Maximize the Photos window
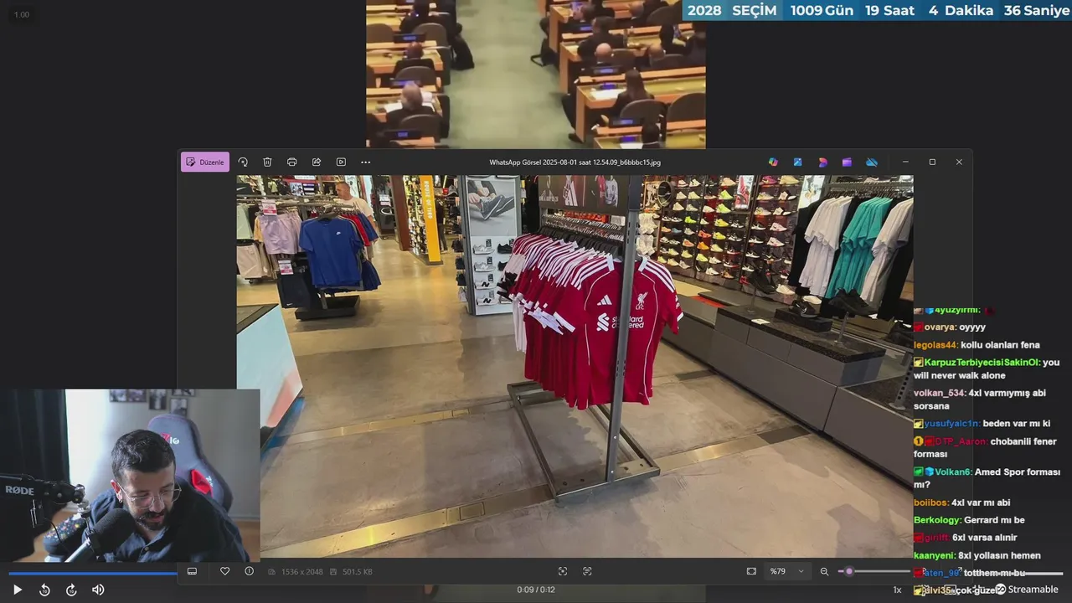1072x603 pixels. pos(932,162)
